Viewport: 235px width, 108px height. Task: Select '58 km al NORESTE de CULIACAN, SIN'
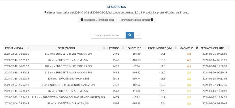(x=68, y=103)
